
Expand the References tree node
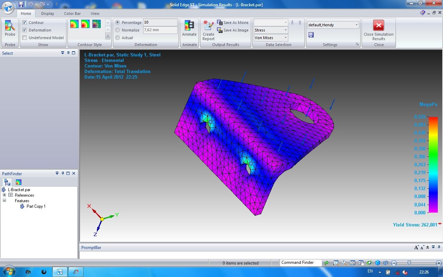[x=4, y=195]
